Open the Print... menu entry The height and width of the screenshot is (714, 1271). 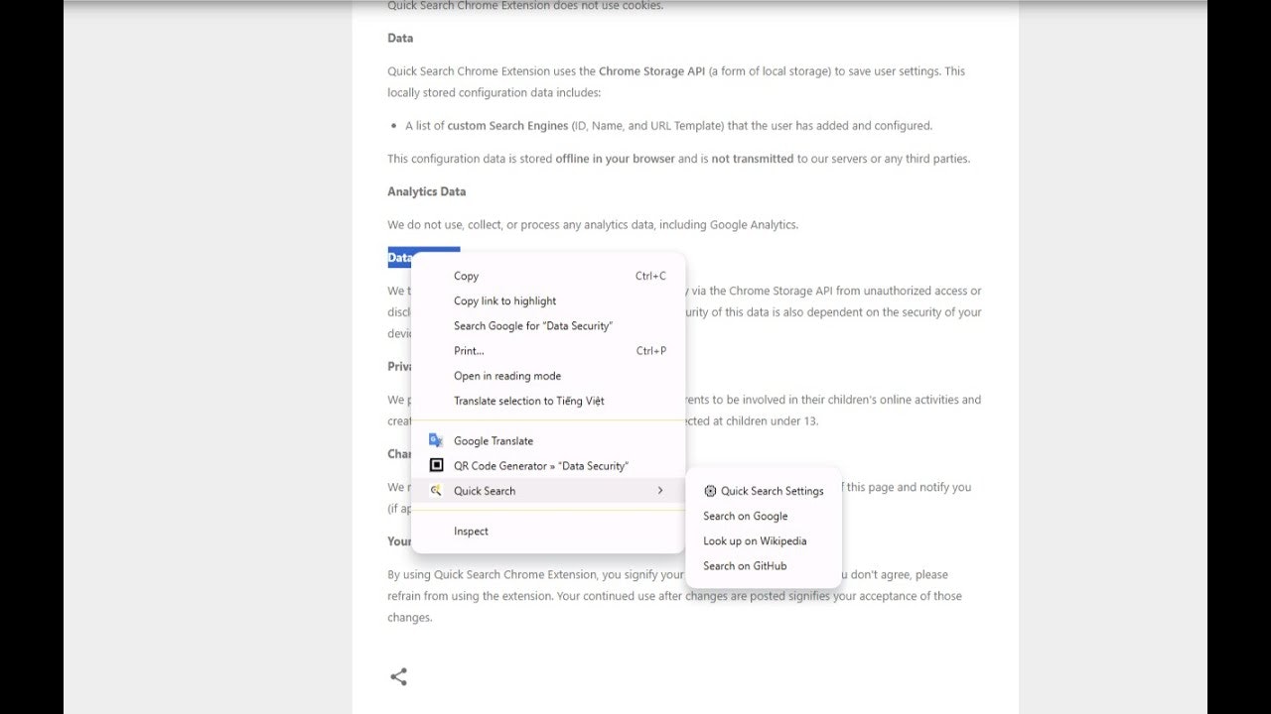[548, 350]
